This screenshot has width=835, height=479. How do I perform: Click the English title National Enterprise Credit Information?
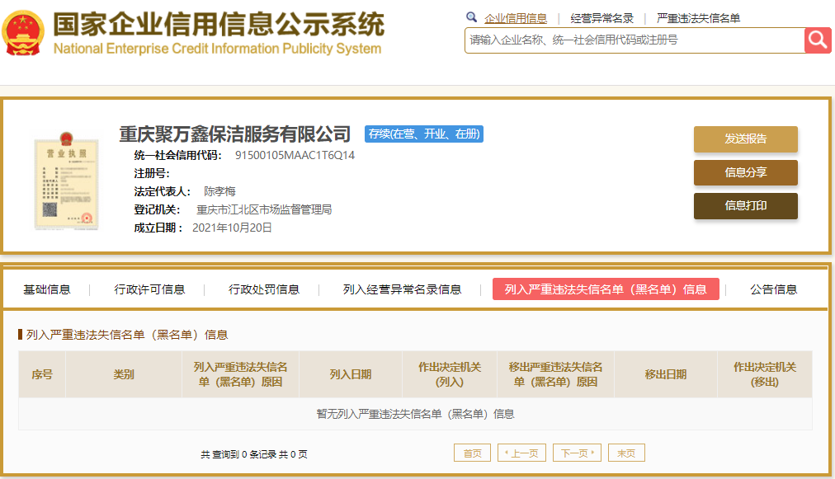point(217,49)
